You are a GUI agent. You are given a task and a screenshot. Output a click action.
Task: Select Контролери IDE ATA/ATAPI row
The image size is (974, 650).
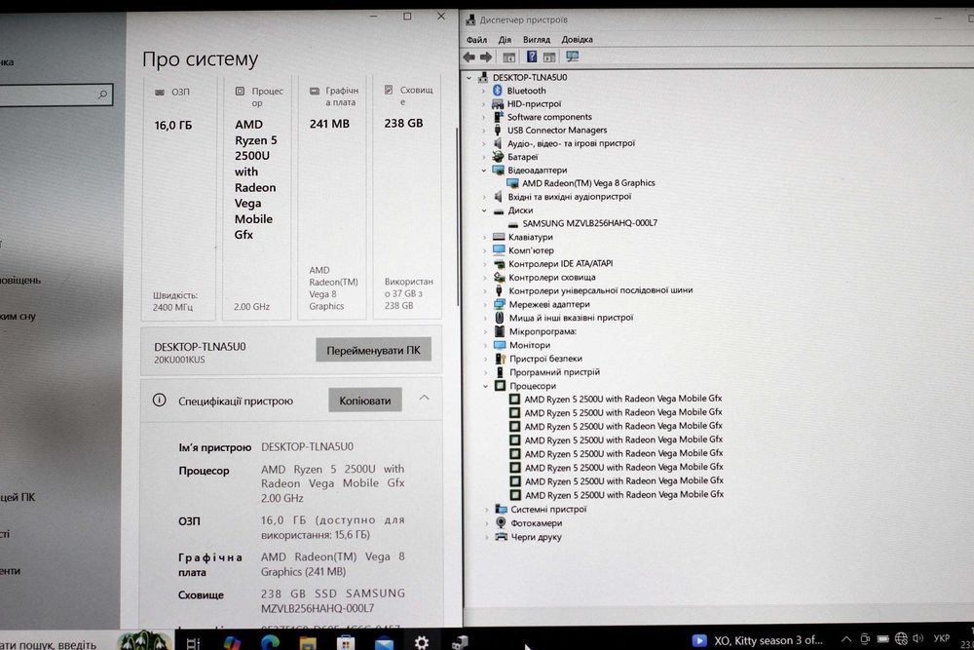[560, 264]
